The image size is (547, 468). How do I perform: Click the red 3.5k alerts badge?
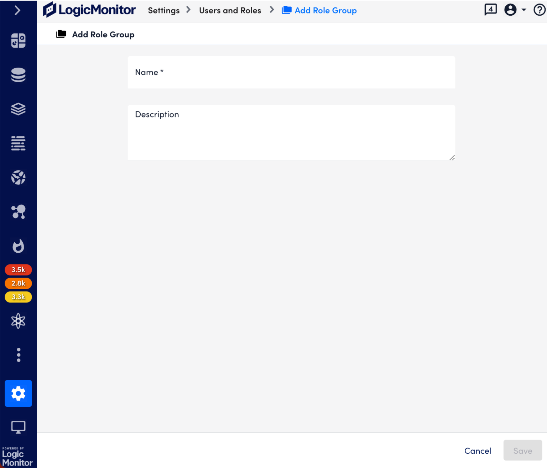18,269
